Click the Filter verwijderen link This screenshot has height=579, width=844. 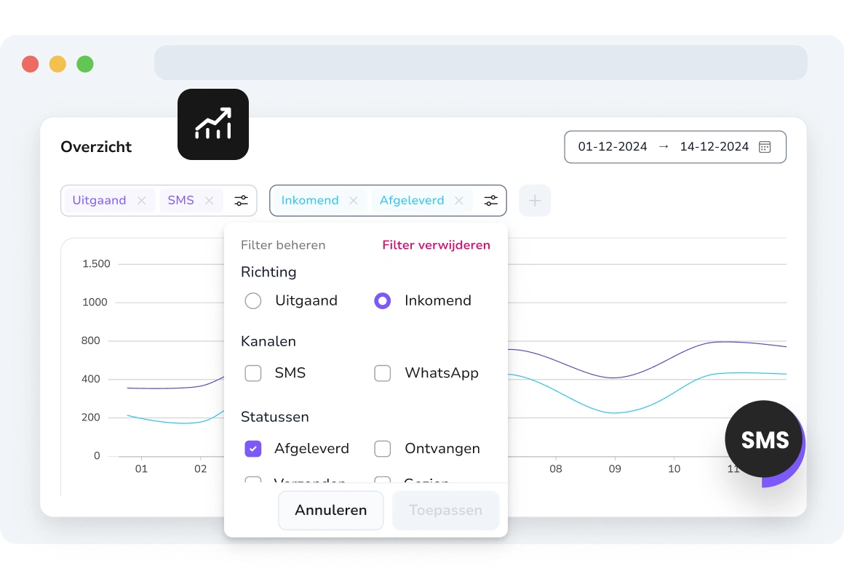pyautogui.click(x=436, y=245)
